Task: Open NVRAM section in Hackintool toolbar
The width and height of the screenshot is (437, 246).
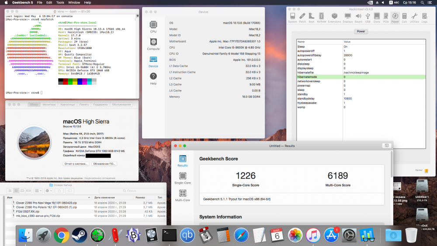Action: (321, 17)
